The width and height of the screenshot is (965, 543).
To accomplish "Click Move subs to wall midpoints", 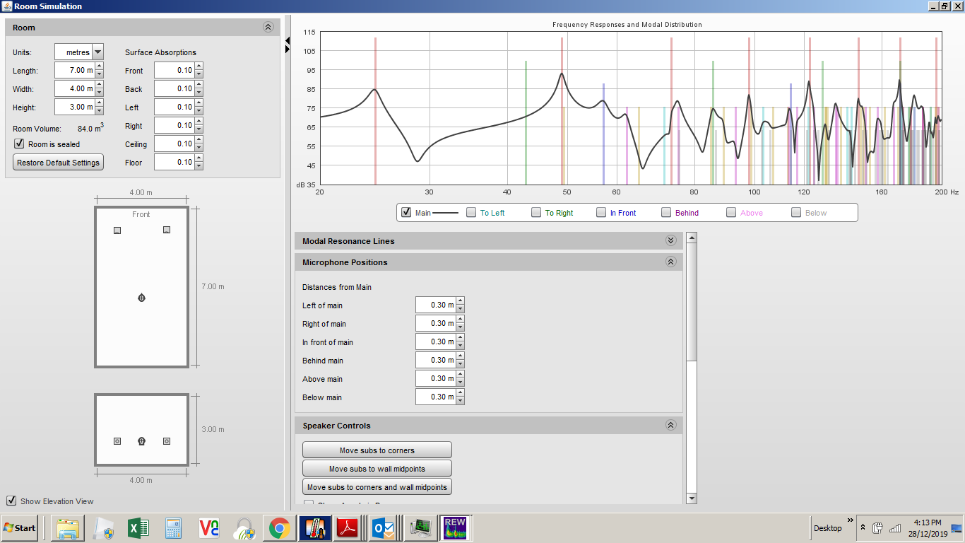I will pos(377,468).
